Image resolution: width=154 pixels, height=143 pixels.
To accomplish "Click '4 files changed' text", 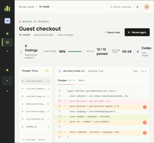I will point(65,35).
